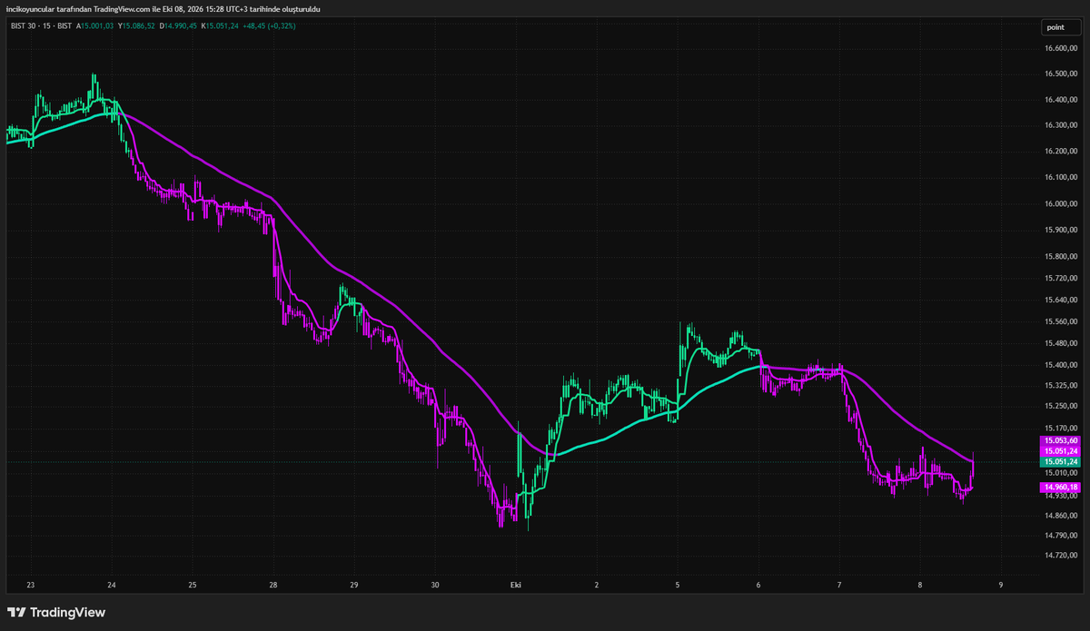The image size is (1090, 631).
Task: Click the 14.720,00 price scale label
Action: [x=1060, y=556]
